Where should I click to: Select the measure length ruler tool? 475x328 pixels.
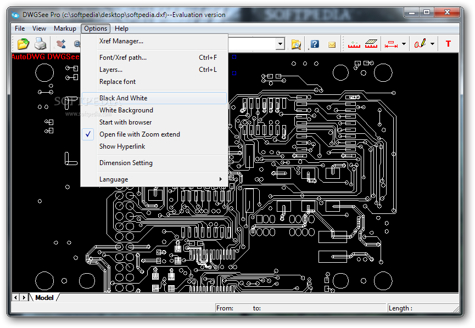click(x=354, y=44)
